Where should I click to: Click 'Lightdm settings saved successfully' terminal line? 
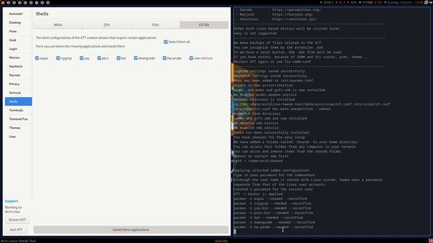coord(269,71)
